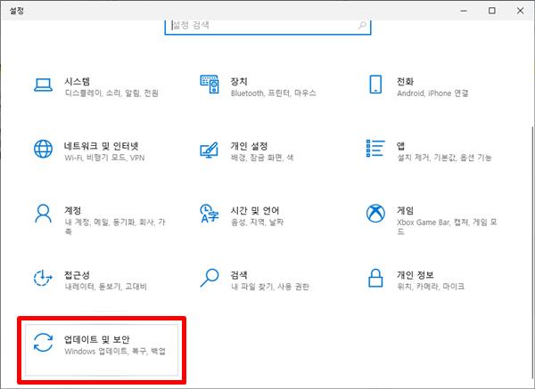535x389 pixels.
Task: Open Devices via the keyboard icon (장치)
Action: point(210,85)
